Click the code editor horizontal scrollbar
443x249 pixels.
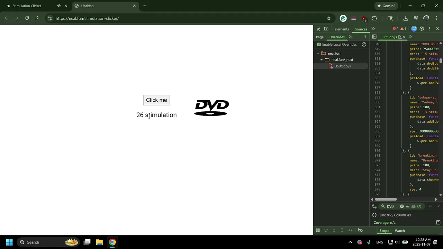click(x=386, y=199)
